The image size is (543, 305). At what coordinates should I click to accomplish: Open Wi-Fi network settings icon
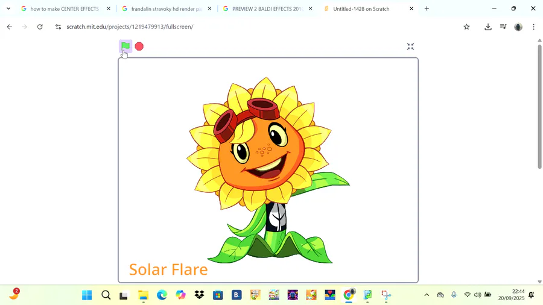[467, 295]
